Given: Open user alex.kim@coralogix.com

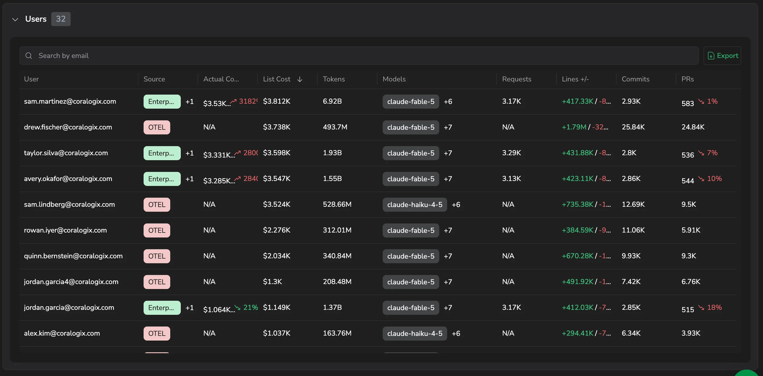Looking at the screenshot, I should (x=62, y=333).
